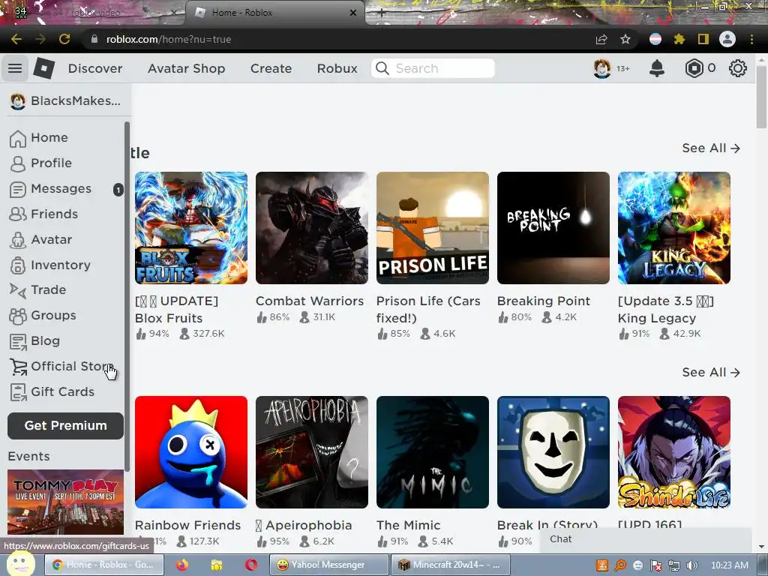Screen dimensions: 768x576
Task: Open Minecraft 20w14~ taskbar window
Action: click(x=451, y=565)
